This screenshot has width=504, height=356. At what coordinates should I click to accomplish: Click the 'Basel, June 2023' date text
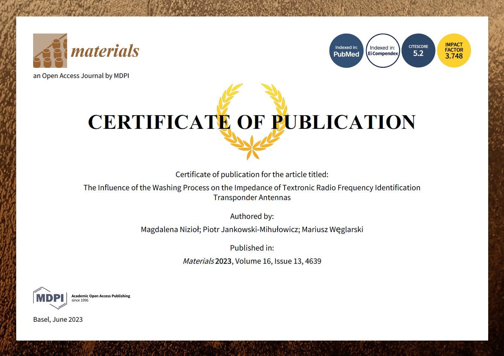click(x=58, y=319)
